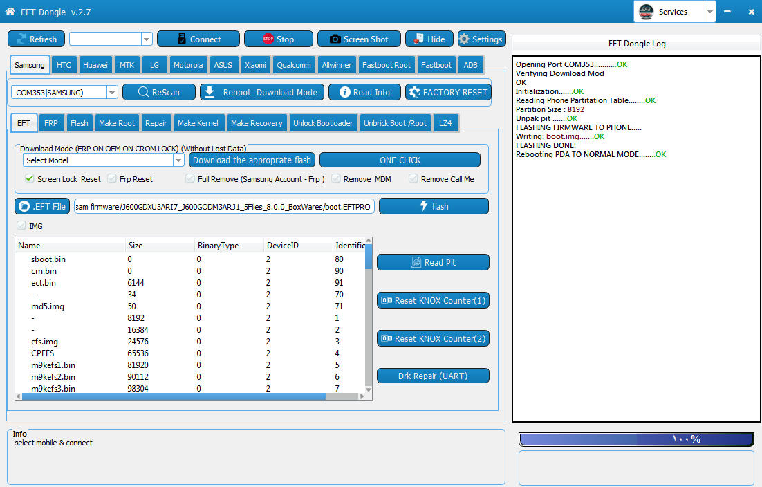Switch to the FRP sub-tab
The image size is (762, 487).
pos(51,123)
